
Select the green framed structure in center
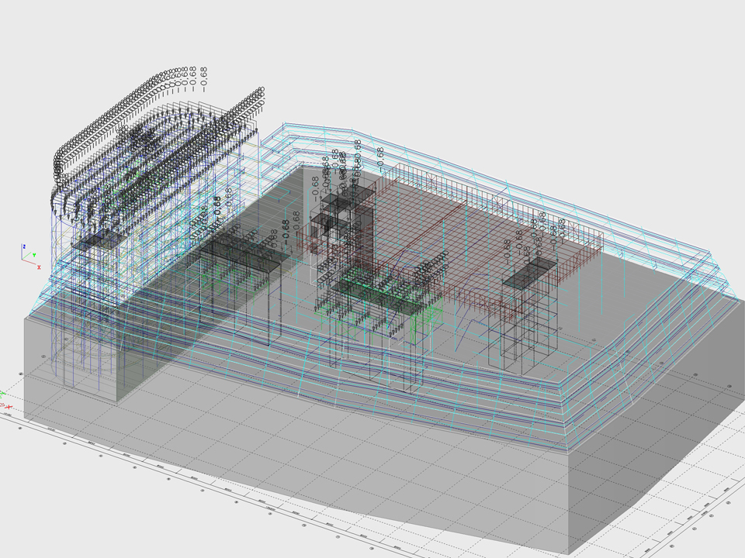click(x=372, y=294)
